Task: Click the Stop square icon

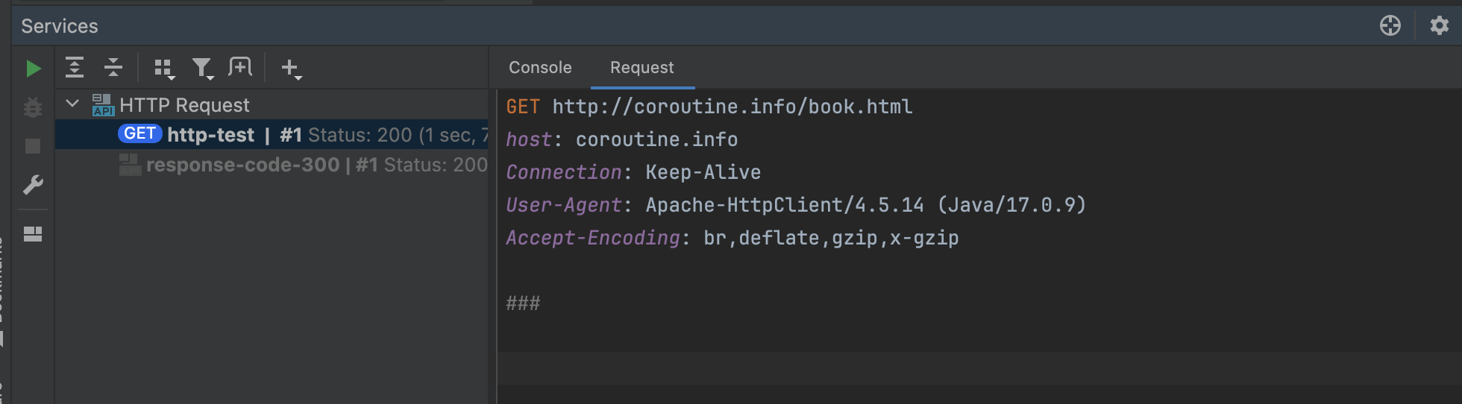Action: pos(33,146)
